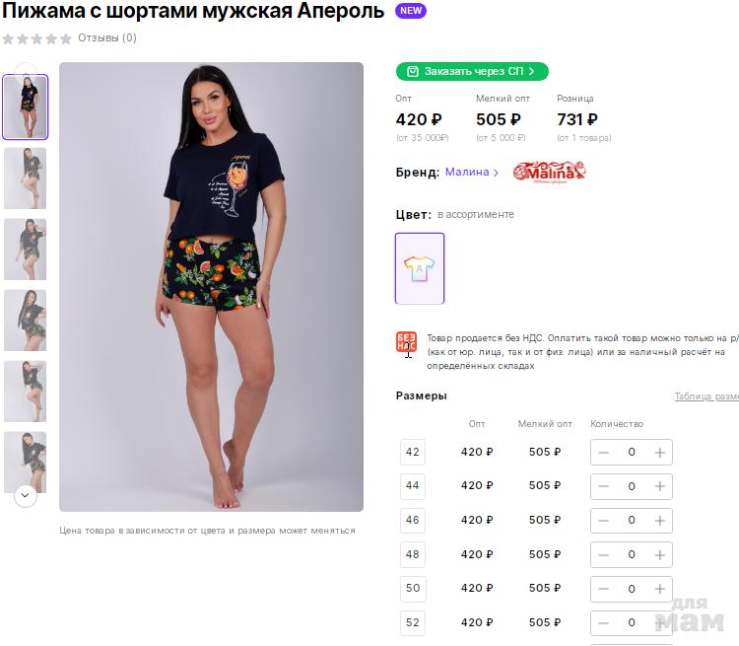Image resolution: width=739 pixels, height=646 pixels.
Task: Select the fourth product thumbnail
Action: 25,320
